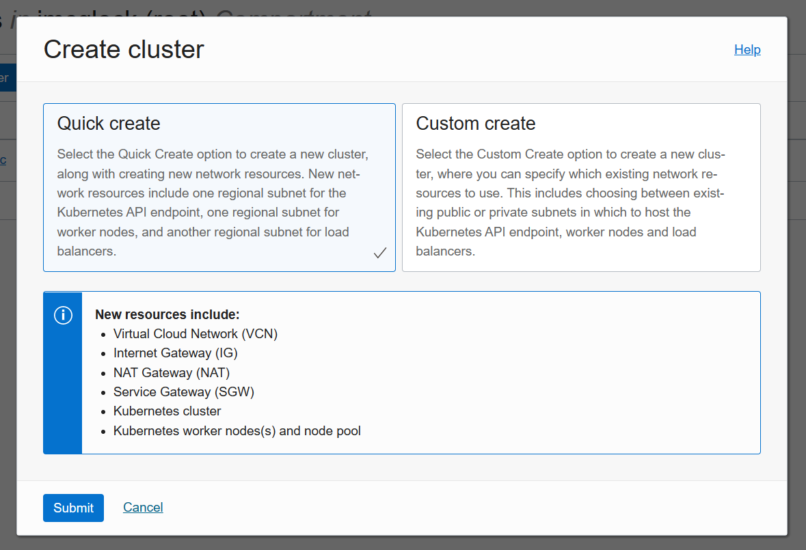Select the Quick create option
The image size is (806, 550).
point(219,188)
